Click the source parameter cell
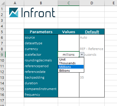The width and height of the screenshot is (117, 106). [41, 37]
